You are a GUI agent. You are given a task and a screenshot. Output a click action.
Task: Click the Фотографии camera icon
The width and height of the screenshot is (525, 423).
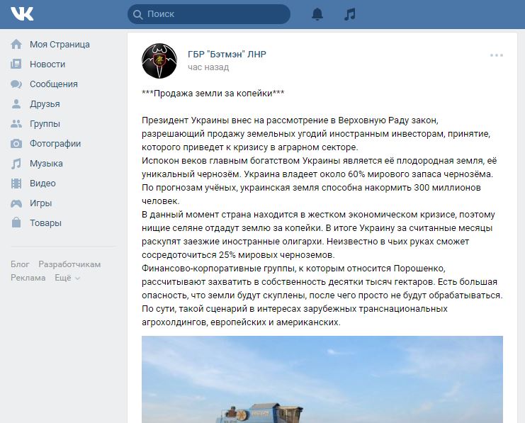[x=16, y=143]
